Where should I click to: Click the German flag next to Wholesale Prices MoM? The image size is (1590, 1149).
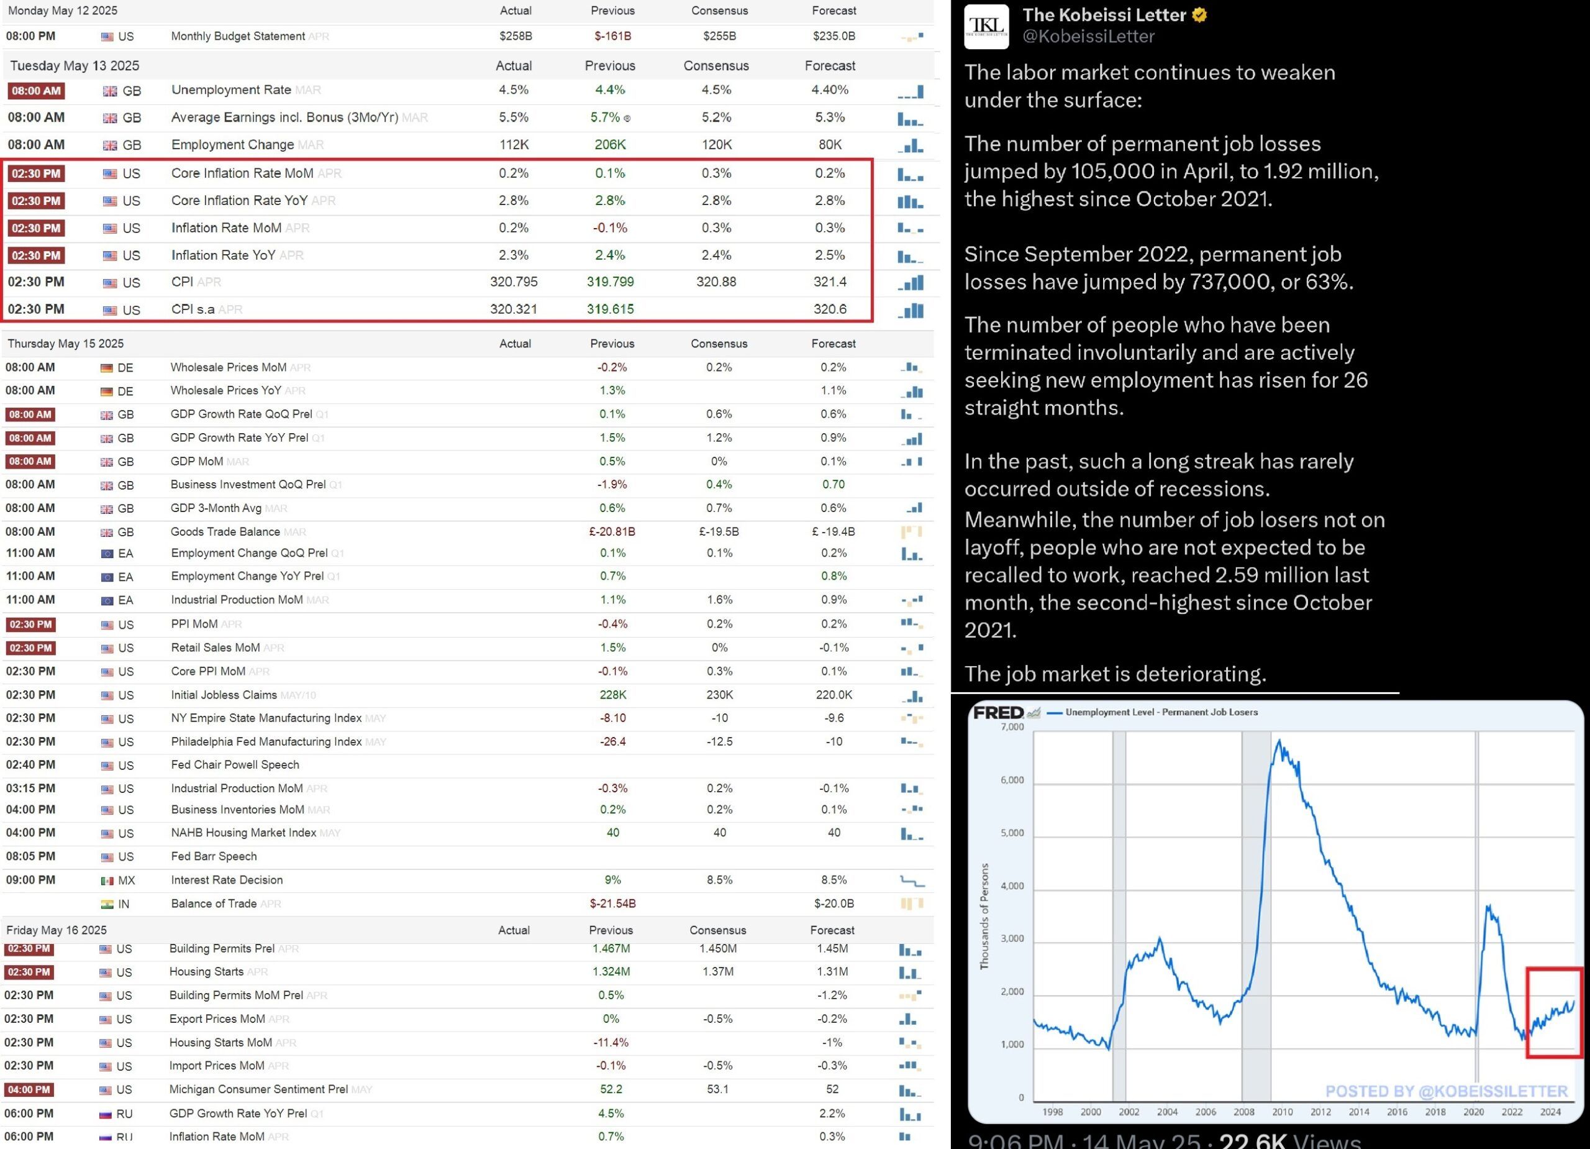[x=107, y=369]
